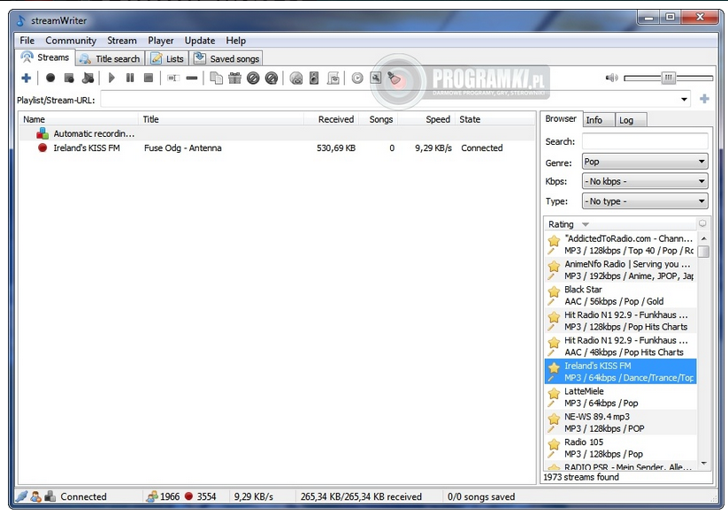
Task: Open the Player menu
Action: click(x=161, y=41)
